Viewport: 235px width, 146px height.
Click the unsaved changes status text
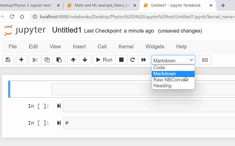pyautogui.click(x=180, y=31)
